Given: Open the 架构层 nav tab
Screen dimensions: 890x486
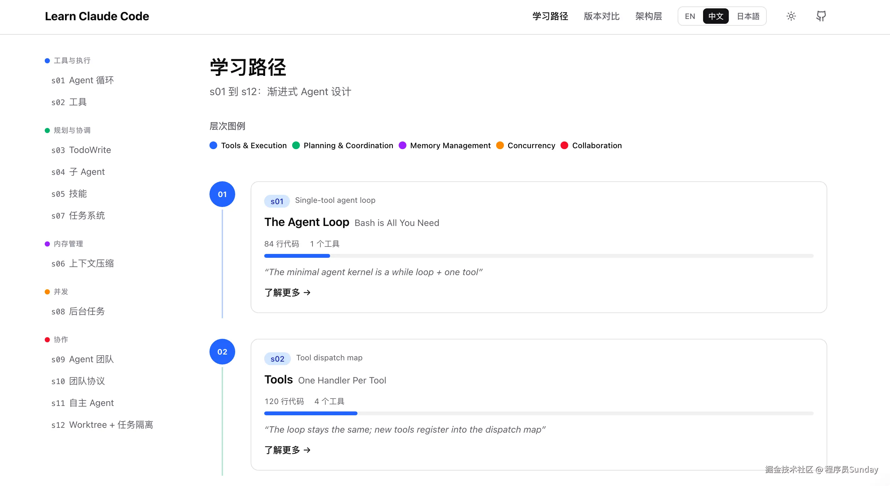Looking at the screenshot, I should pos(648,16).
